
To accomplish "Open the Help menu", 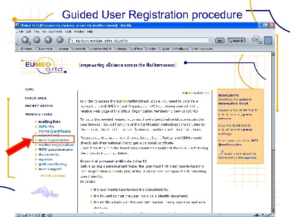I will 90,32.
